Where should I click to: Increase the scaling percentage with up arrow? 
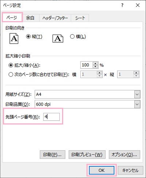(95, 63)
